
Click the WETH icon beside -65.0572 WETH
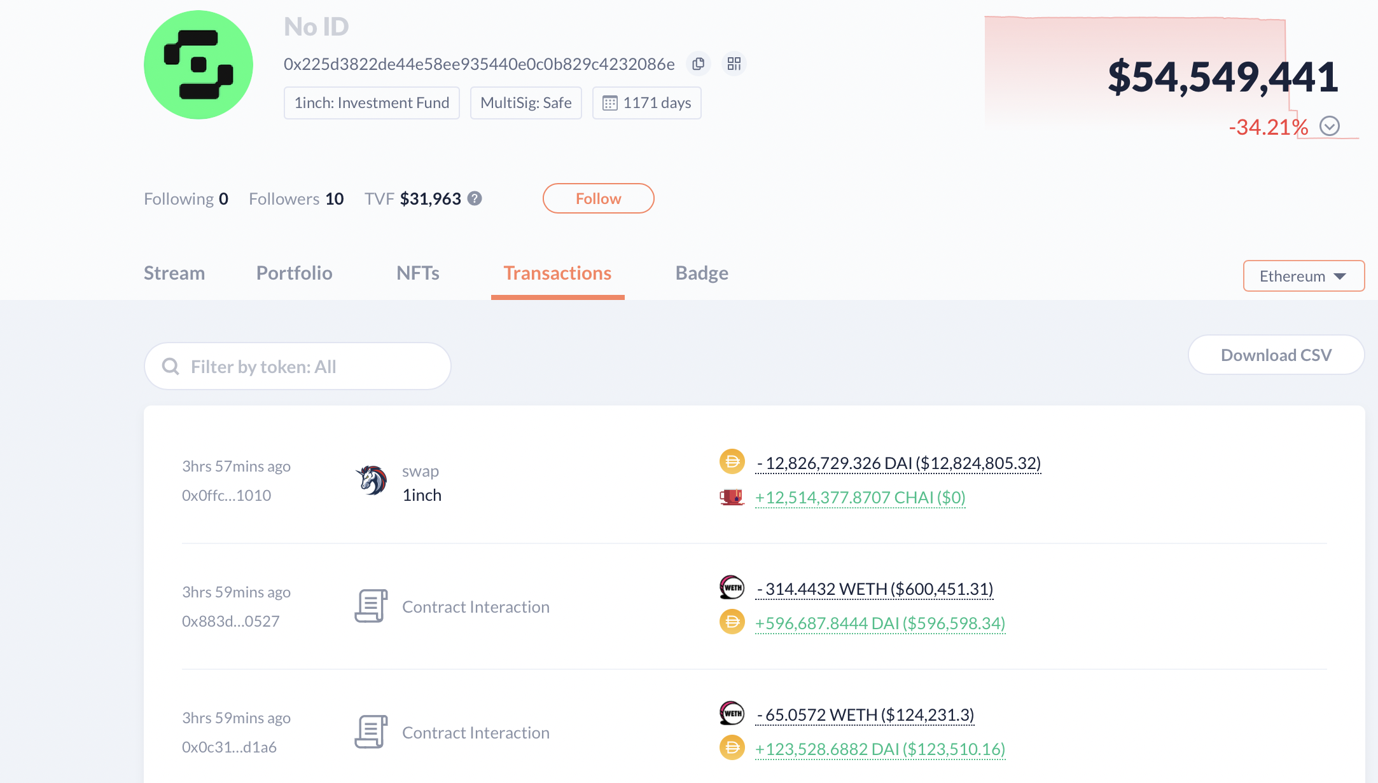(x=732, y=713)
